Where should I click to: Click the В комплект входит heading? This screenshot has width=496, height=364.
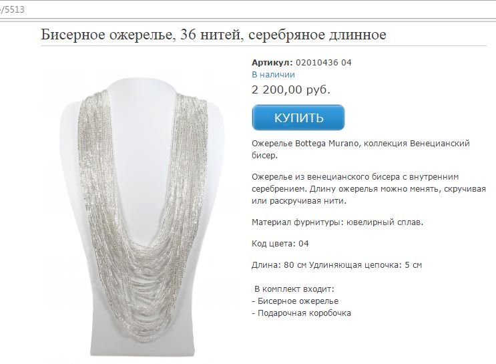tap(294, 289)
